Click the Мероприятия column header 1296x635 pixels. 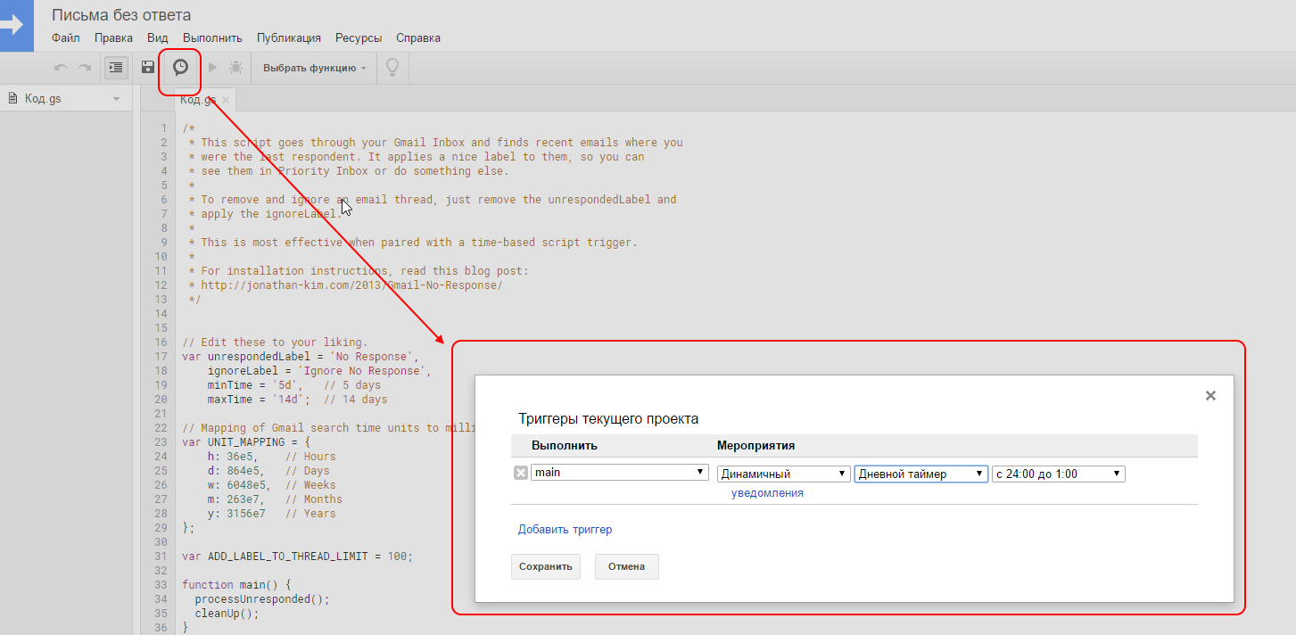(x=755, y=445)
